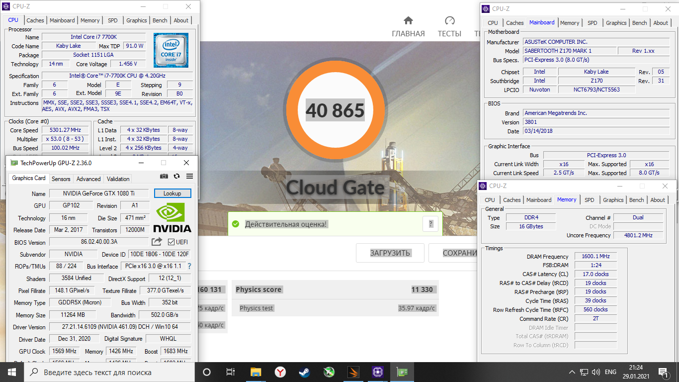
Task: Click the Physics score value 11 330
Action: coord(422,289)
